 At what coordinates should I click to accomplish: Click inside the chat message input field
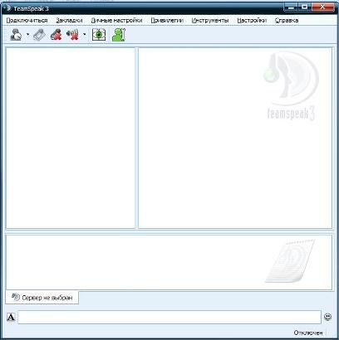pos(169,317)
